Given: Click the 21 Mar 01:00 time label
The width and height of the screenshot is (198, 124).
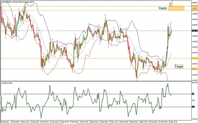Looking at the screenshot, I should pos(35,122).
